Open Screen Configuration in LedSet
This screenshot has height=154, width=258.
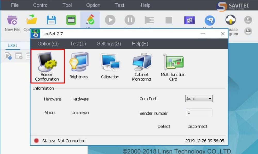point(47,66)
